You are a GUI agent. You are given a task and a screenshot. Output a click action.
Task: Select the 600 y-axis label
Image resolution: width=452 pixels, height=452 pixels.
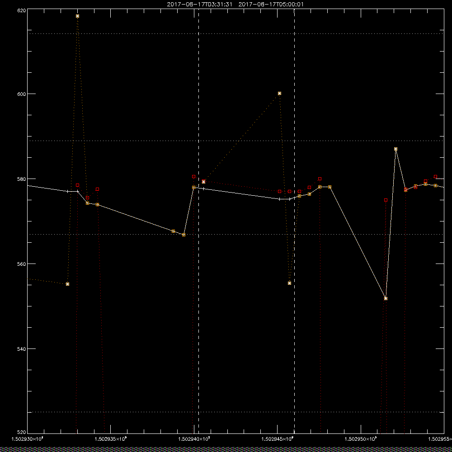point(22,94)
